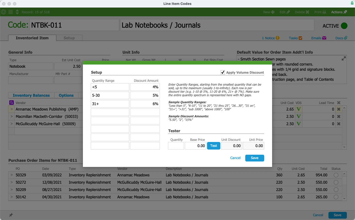This screenshot has height=220, width=355.
Task: Click the vendor list scroll down arrow
Action: click(344, 147)
